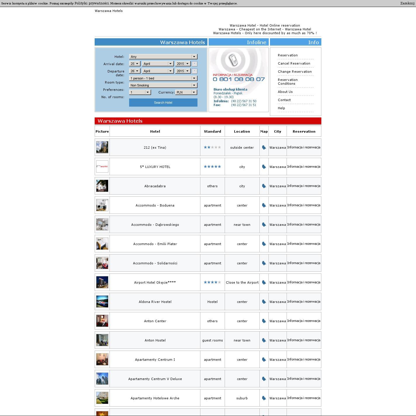Open the arrival month dropdown

coord(157,64)
